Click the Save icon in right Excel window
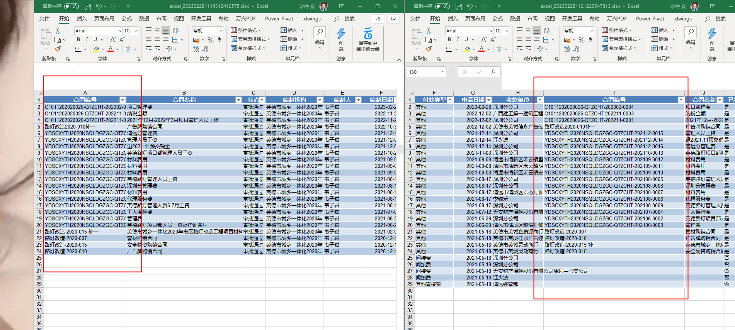Viewport: 735px width, 330px height. (x=459, y=7)
